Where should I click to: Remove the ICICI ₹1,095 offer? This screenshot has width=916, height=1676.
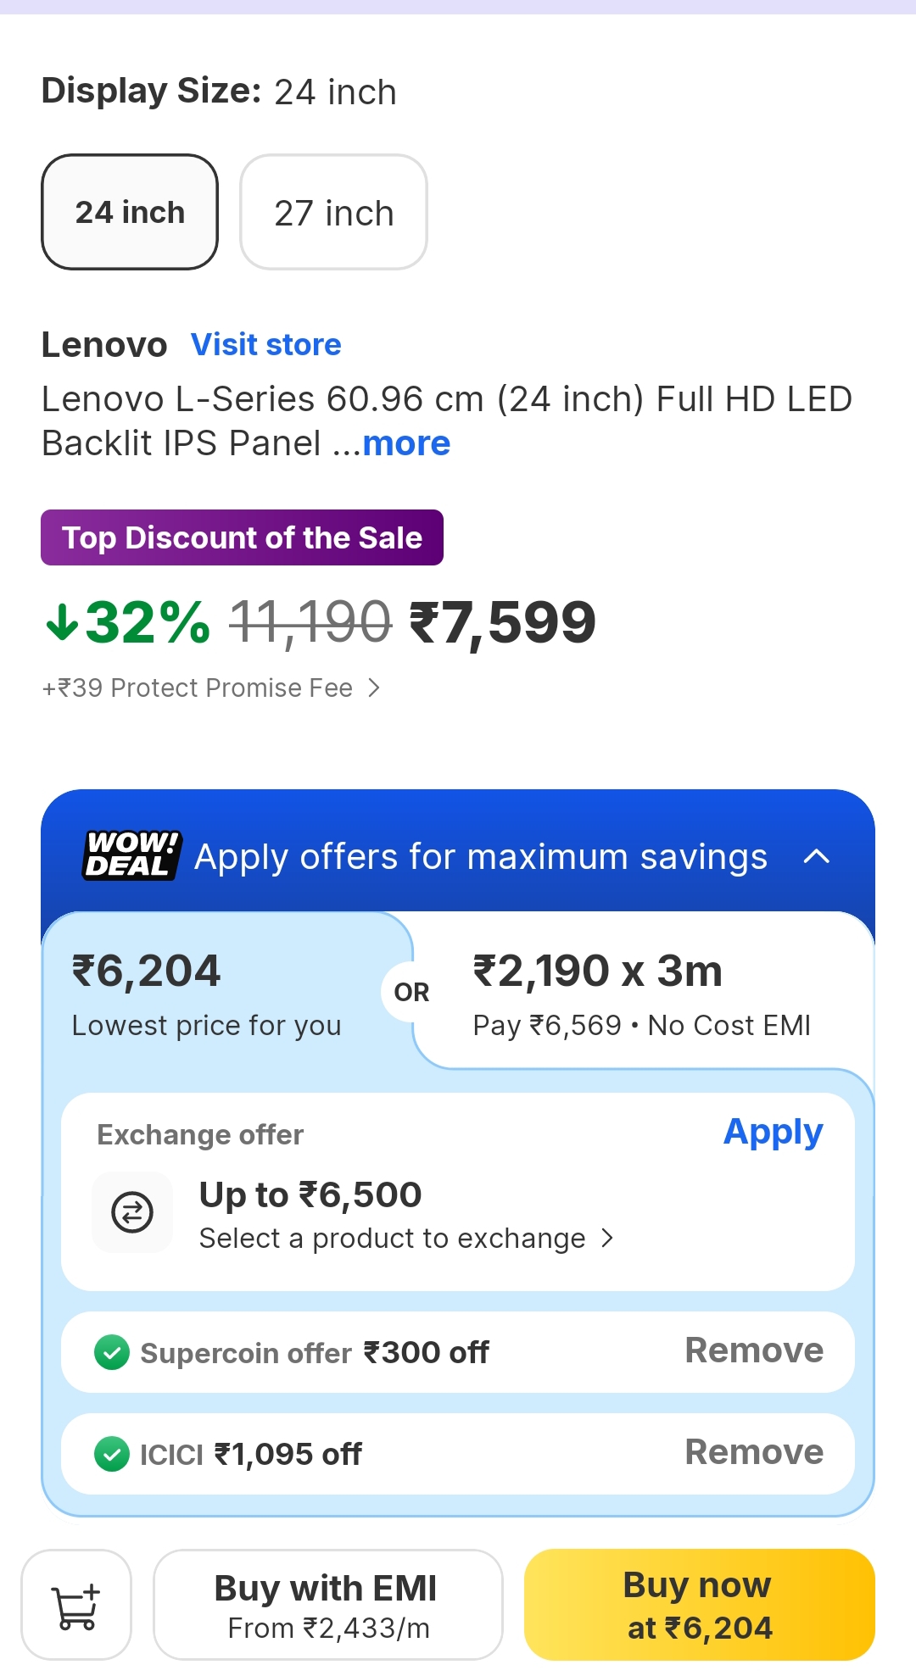[754, 1452]
